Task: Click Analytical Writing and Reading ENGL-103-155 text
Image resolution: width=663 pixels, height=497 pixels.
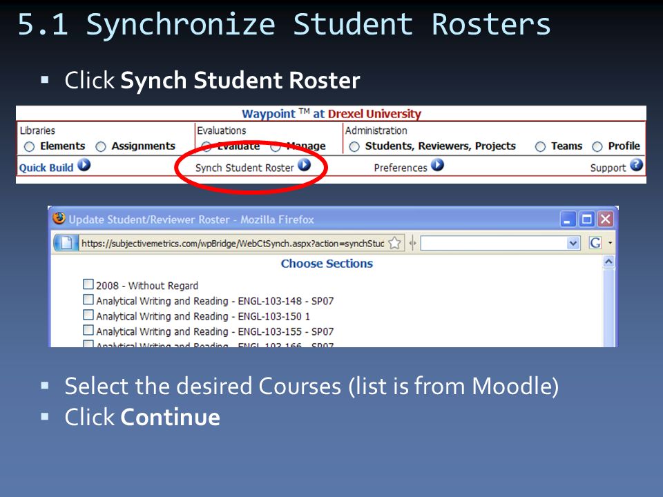Action: point(215,331)
